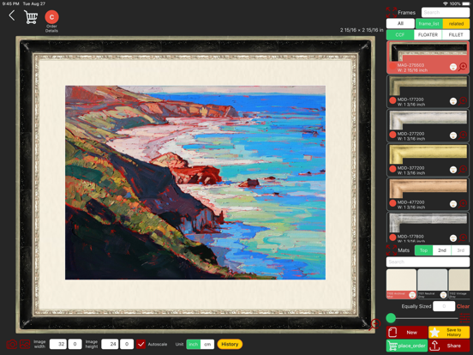Open photo library image icon
The width and height of the screenshot is (473, 355).
click(25, 344)
